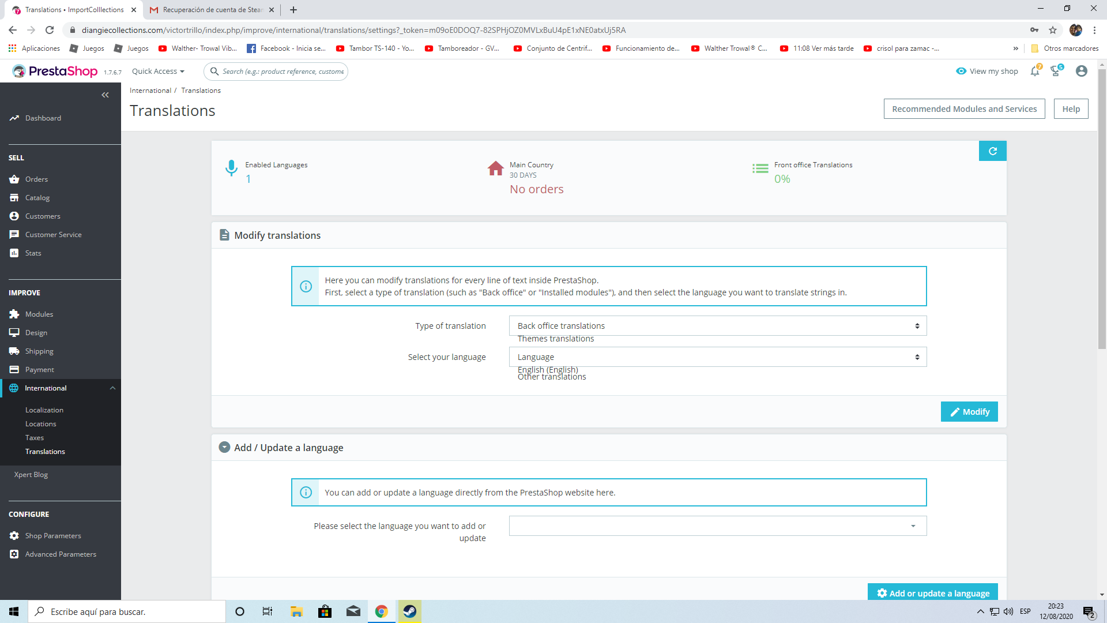Collapse the sidebar with double-chevron icon
Image resolution: width=1107 pixels, height=623 pixels.
105,95
